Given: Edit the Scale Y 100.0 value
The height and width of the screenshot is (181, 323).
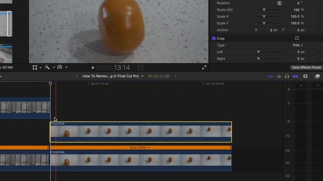Looking at the screenshot, I should [x=295, y=23].
